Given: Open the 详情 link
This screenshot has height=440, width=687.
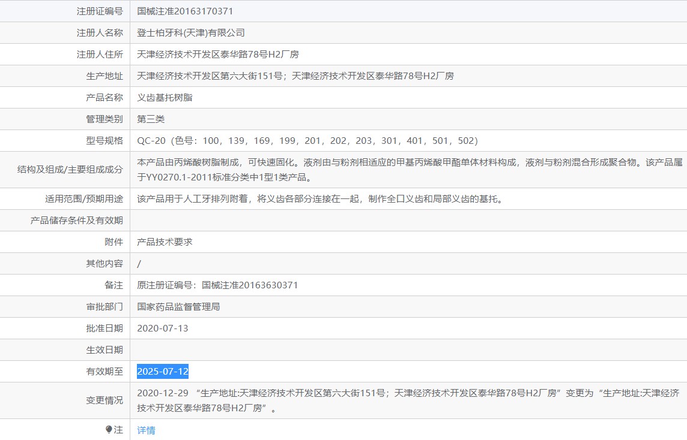Looking at the screenshot, I should click(146, 430).
